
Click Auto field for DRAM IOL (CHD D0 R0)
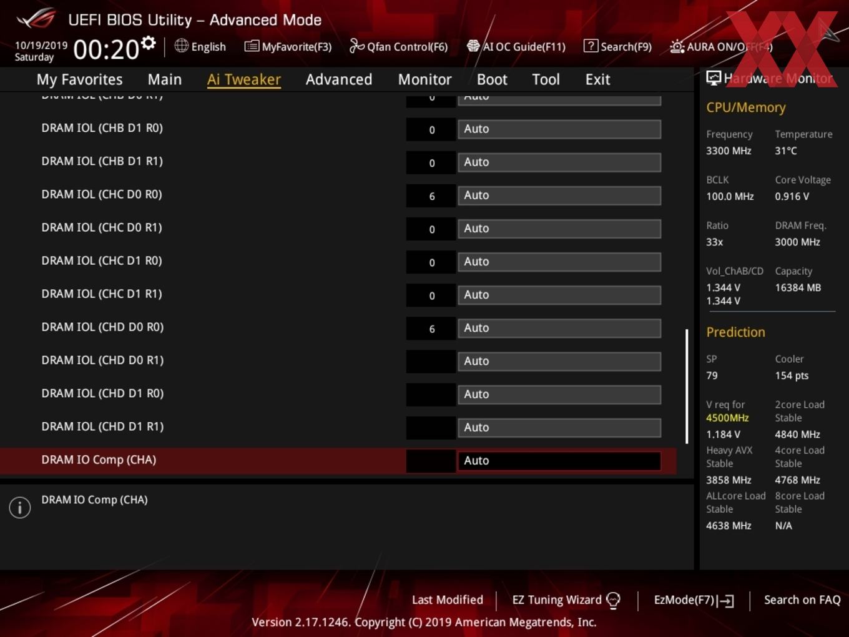[559, 328]
